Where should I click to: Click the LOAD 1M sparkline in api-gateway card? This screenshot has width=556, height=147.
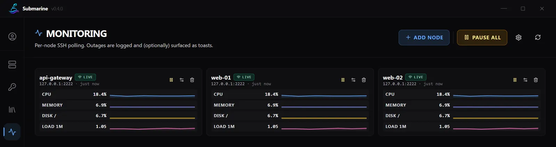point(152,128)
